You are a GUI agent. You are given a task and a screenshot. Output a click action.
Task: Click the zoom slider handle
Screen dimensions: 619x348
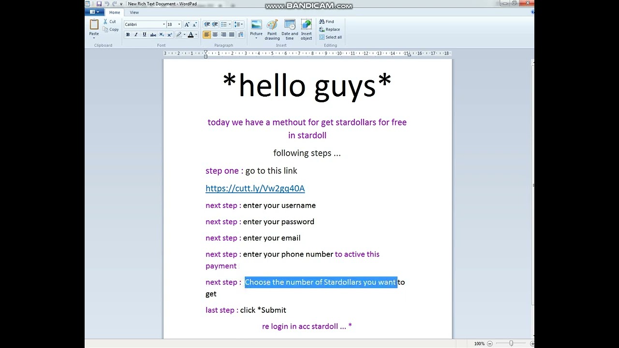point(511,344)
